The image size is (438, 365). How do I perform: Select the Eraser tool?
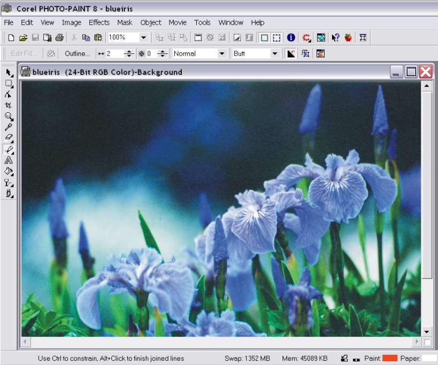point(9,138)
